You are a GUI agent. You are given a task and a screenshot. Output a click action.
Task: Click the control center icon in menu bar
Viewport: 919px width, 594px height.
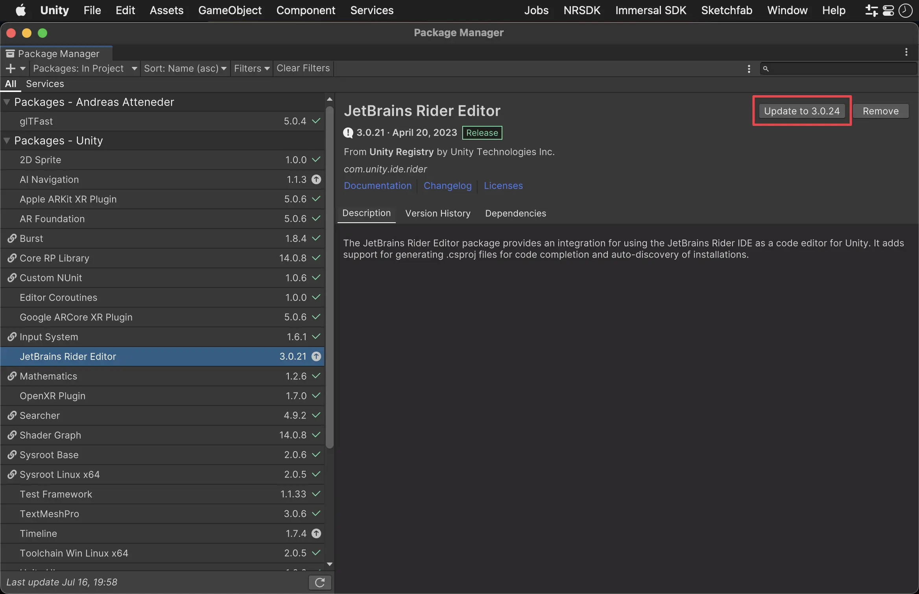tap(888, 10)
